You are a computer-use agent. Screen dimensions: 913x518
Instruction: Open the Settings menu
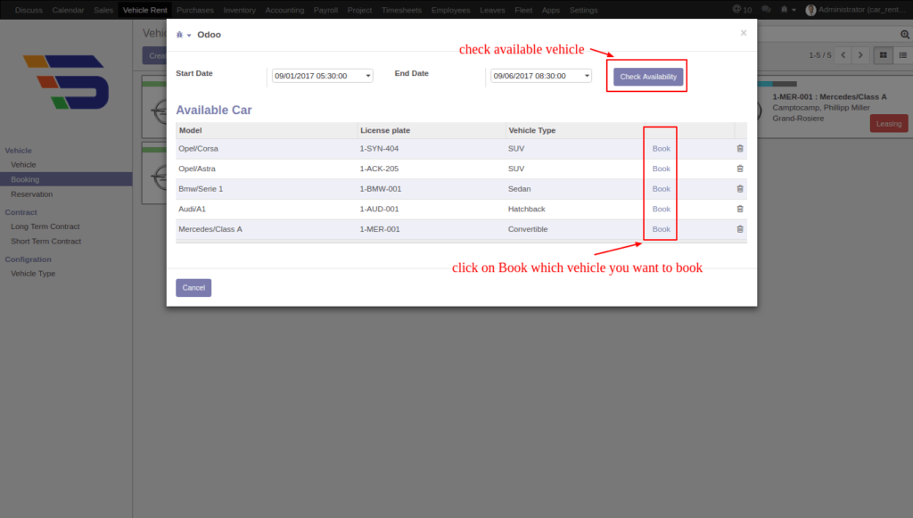(x=583, y=10)
